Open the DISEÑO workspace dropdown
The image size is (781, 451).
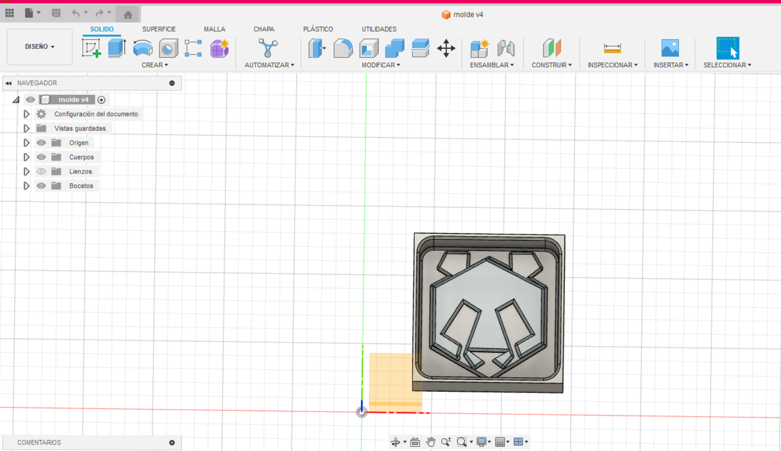pos(40,46)
